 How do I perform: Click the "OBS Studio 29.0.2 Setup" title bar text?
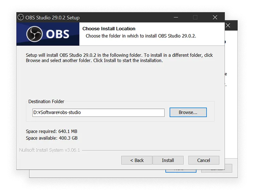[52, 18]
